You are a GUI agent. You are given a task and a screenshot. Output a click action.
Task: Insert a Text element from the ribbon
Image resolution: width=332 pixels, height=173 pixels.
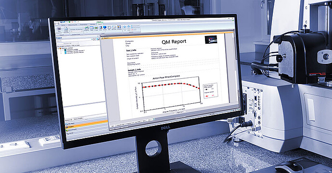109,27
